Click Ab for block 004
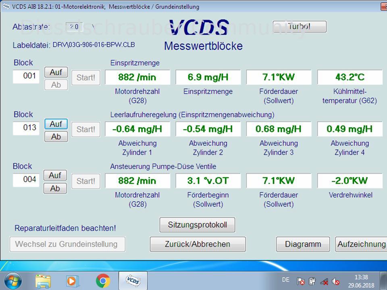387x290 pixels. pyautogui.click(x=55, y=188)
